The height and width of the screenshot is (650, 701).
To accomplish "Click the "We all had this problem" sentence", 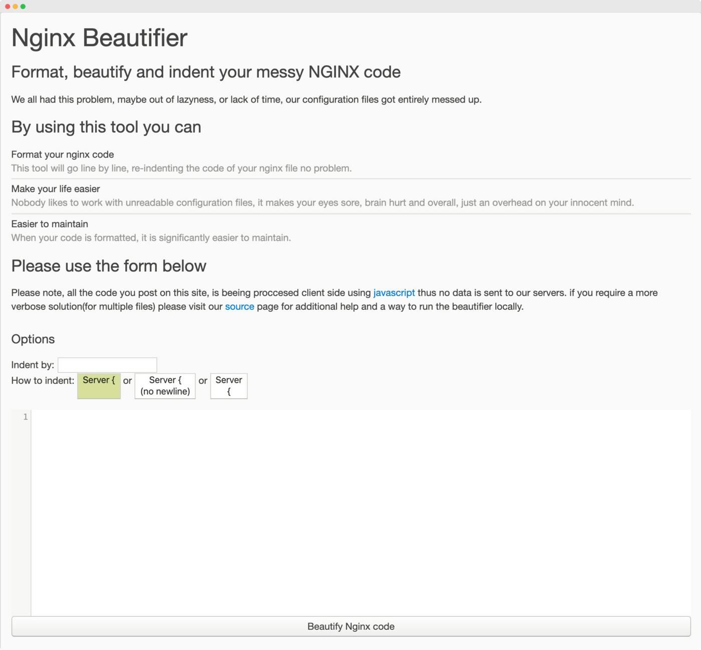I will coord(246,100).
